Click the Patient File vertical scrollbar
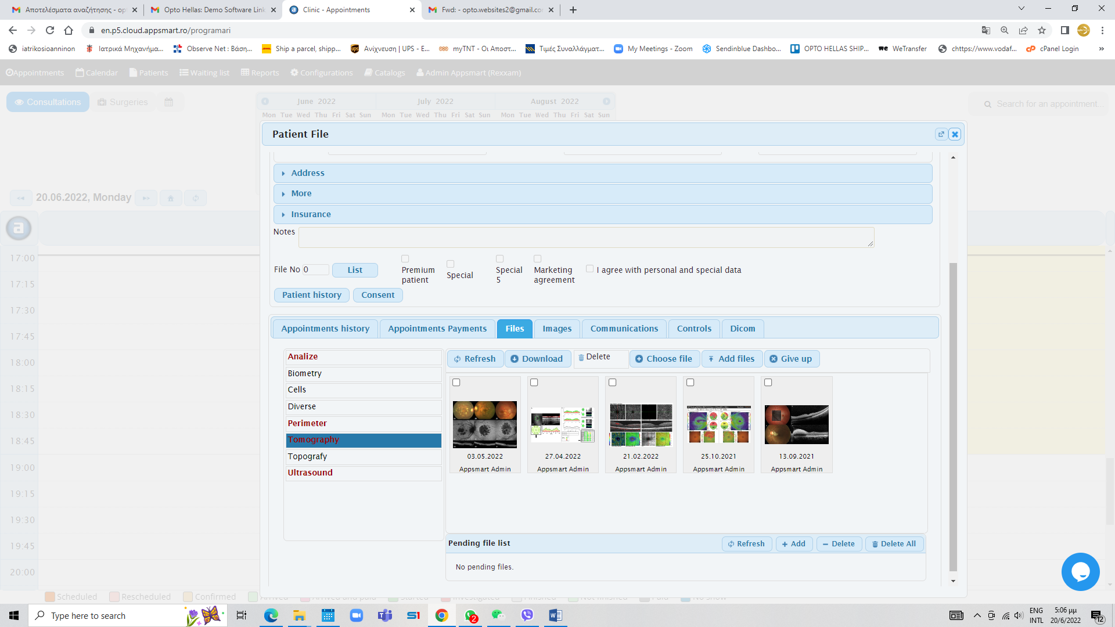The image size is (1115, 627). click(953, 417)
